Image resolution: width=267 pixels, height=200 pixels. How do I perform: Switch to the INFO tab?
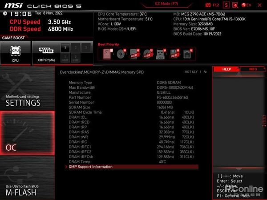click(253, 69)
